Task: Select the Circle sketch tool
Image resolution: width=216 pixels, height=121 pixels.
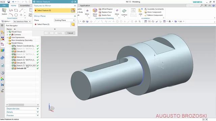Action: 16,15
